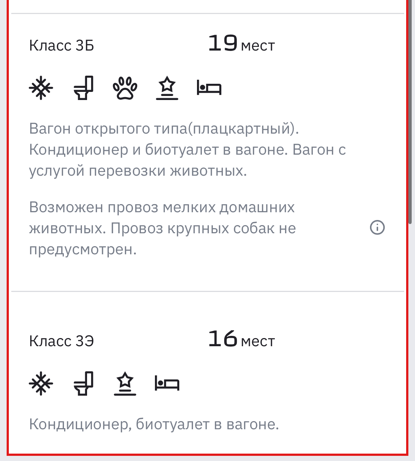Open the info icon beside the pet rules

pos(377,228)
